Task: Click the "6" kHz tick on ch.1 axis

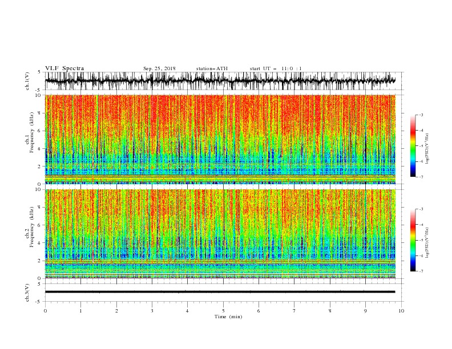Action: point(39,131)
